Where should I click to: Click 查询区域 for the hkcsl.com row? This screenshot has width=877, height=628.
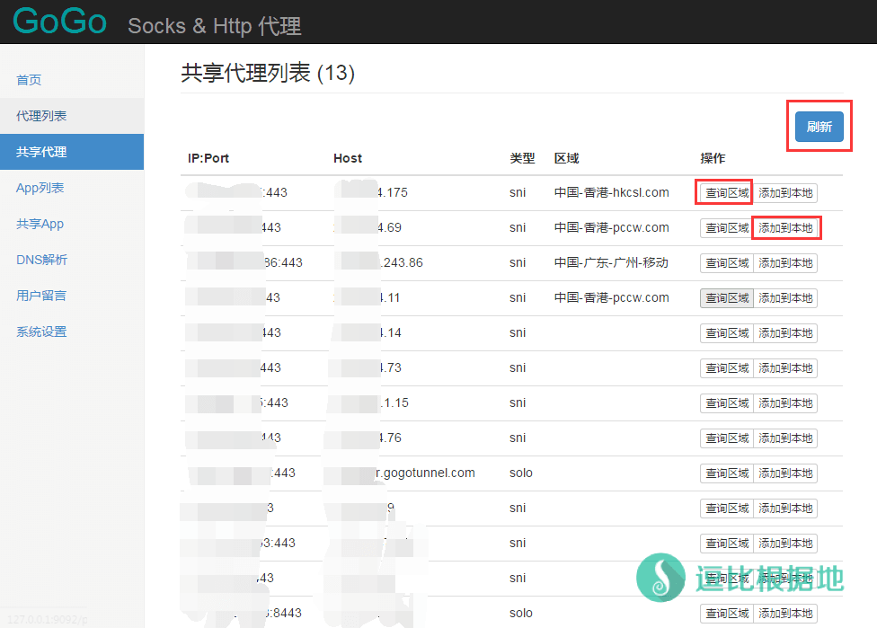[x=726, y=193]
